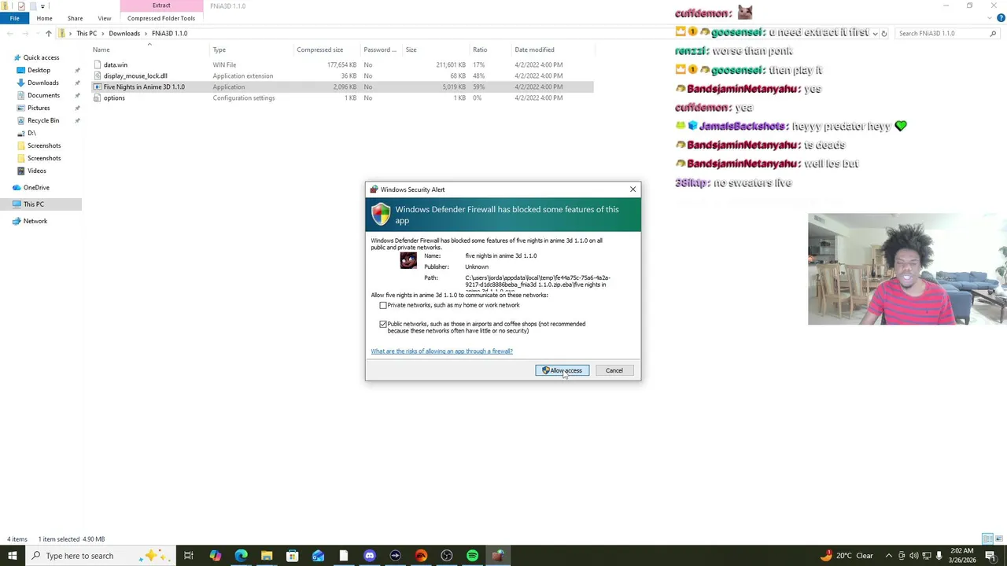Switch to details view icon in status bar
The width and height of the screenshot is (1007, 566).
[x=987, y=539]
